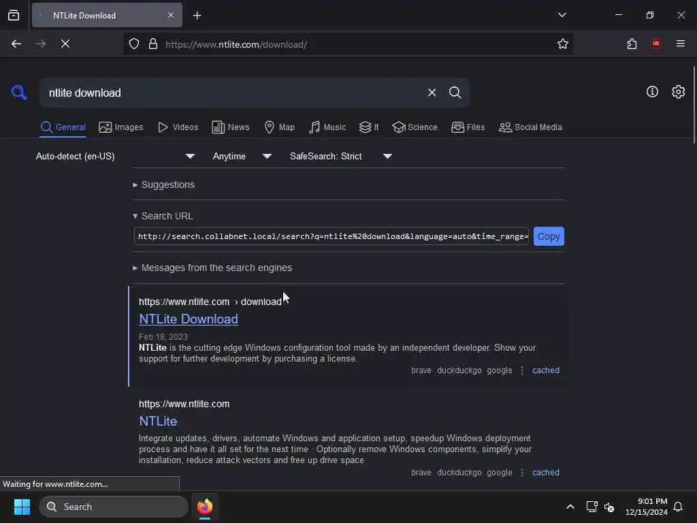Image resolution: width=697 pixels, height=523 pixels.
Task: Switch to the Science tab
Action: coord(415,127)
